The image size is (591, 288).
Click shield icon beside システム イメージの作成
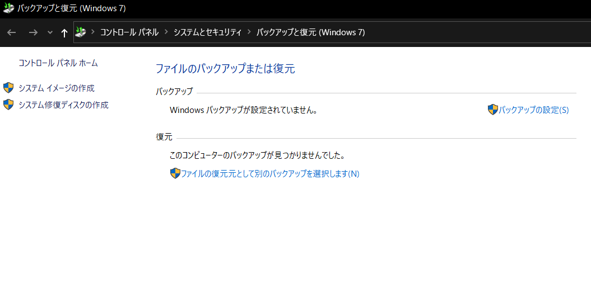(x=8, y=88)
